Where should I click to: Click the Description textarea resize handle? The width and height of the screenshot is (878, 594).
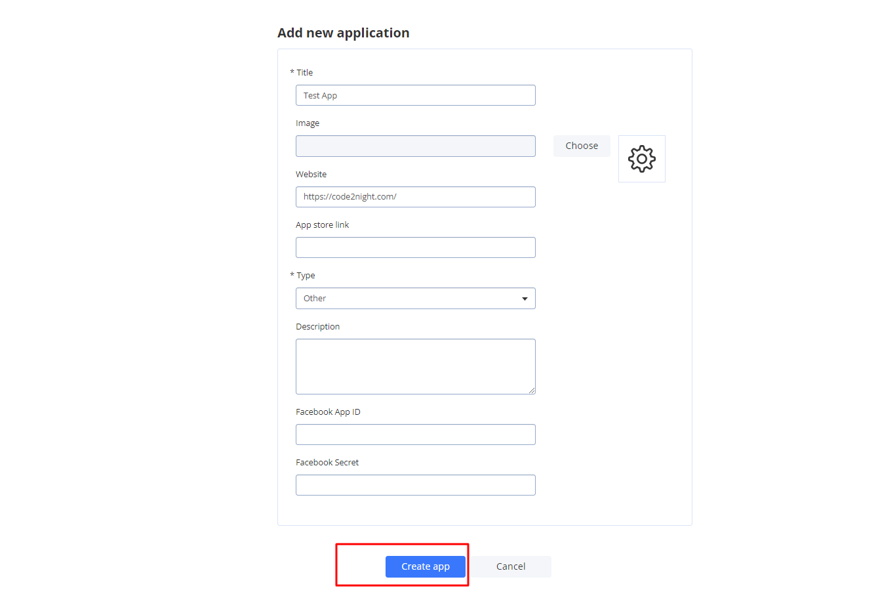(532, 391)
